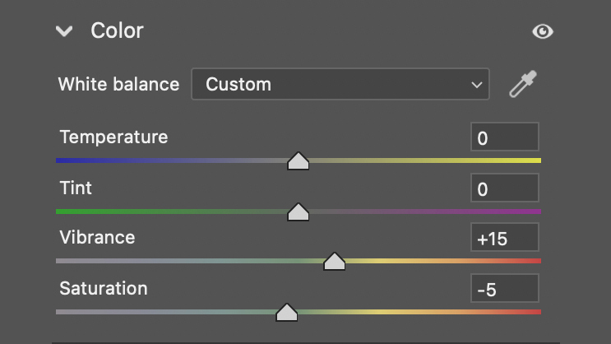611x344 pixels.
Task: Click the blue end of Temperature track
Action: pos(63,160)
